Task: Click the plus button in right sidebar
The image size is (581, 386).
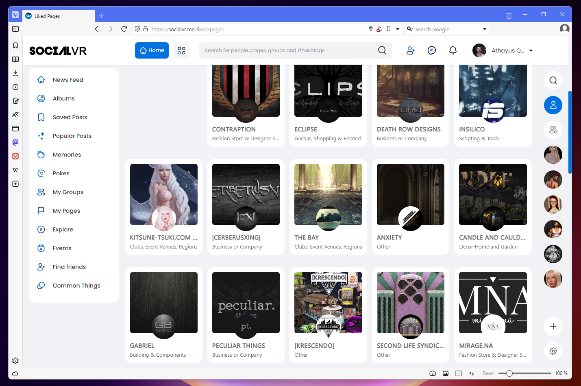Action: click(x=553, y=327)
